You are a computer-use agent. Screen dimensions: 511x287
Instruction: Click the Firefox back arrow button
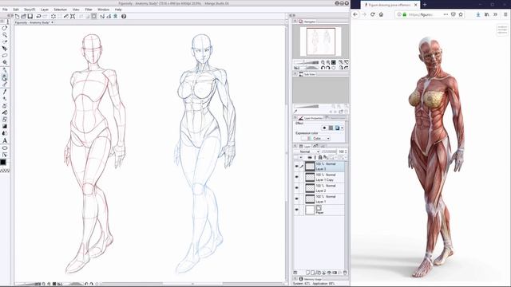click(355, 14)
